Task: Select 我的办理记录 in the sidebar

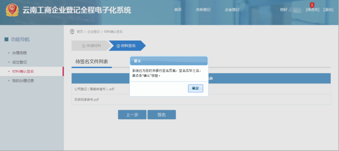Action: pyautogui.click(x=23, y=81)
